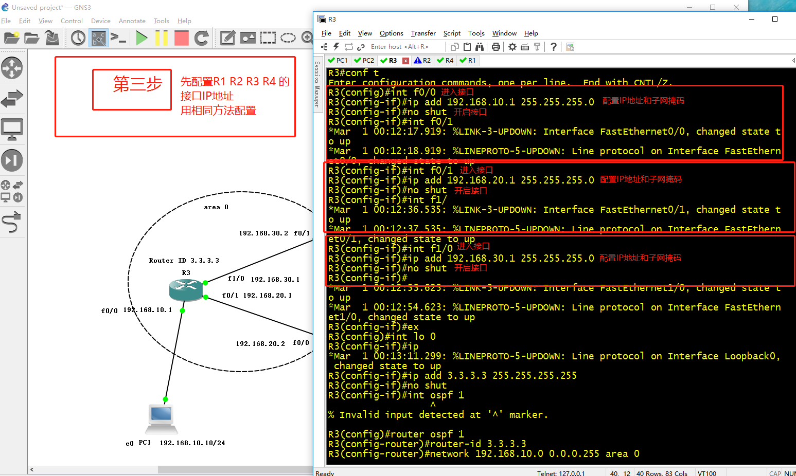Open the Transfer menu
The width and height of the screenshot is (796, 476).
click(x=423, y=33)
